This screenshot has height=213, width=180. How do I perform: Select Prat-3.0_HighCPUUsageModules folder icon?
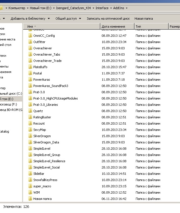point(30,98)
